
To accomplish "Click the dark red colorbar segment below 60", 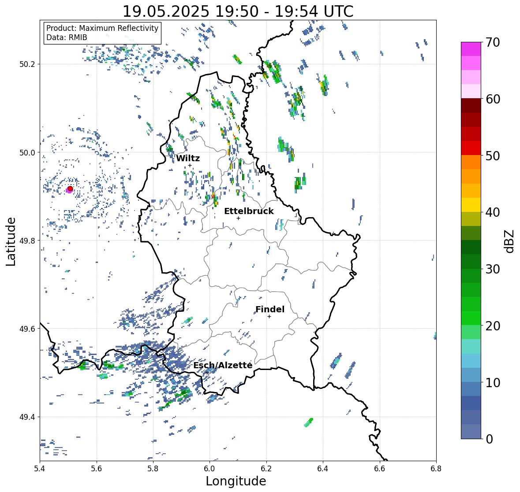I will [471, 106].
